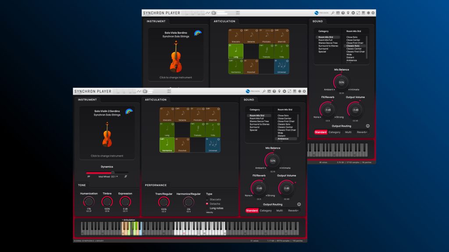Select Surround to Stereo category in Viola window

click(328, 45)
